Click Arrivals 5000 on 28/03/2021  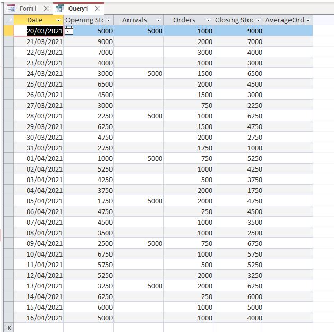pyautogui.click(x=139, y=116)
